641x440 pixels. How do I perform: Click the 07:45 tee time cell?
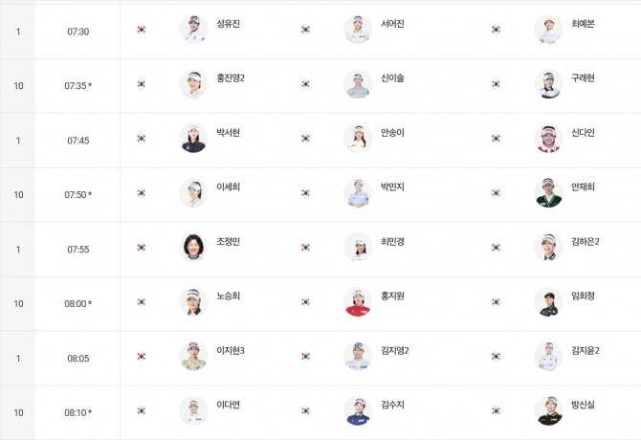(77, 140)
